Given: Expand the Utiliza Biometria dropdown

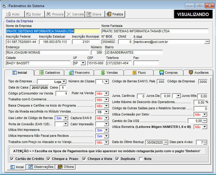Looking at the screenshot, I should tap(205, 127).
